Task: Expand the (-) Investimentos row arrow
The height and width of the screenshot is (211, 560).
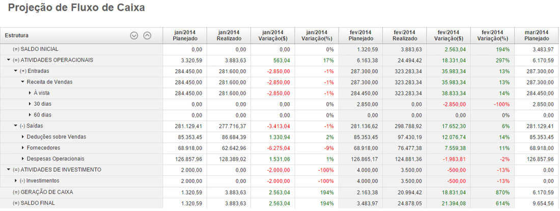Action: point(16,181)
